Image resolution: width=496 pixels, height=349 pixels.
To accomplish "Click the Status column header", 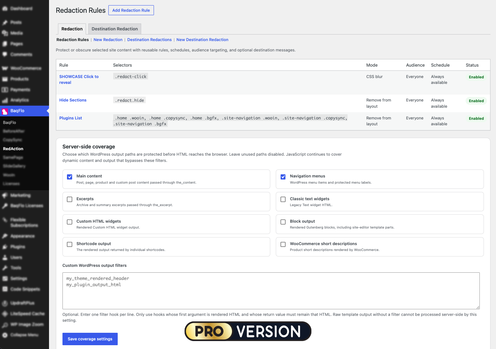I will click(x=472, y=65).
